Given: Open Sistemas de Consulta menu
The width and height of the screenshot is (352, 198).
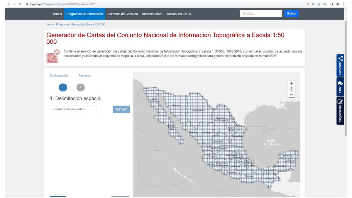Looking at the screenshot, I should click(123, 14).
